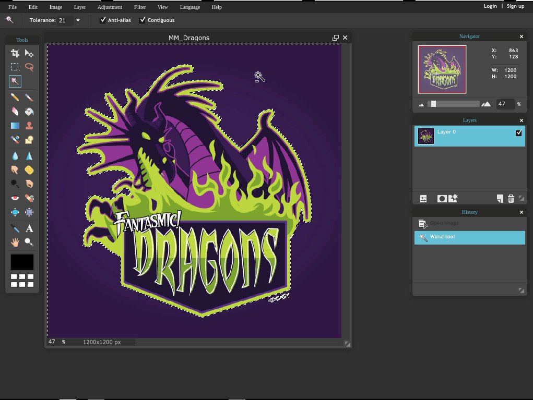Choose the Hand pan tool

(15, 242)
